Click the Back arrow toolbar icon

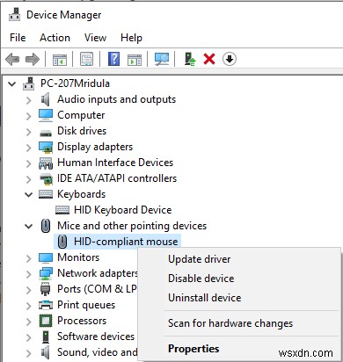(12, 59)
